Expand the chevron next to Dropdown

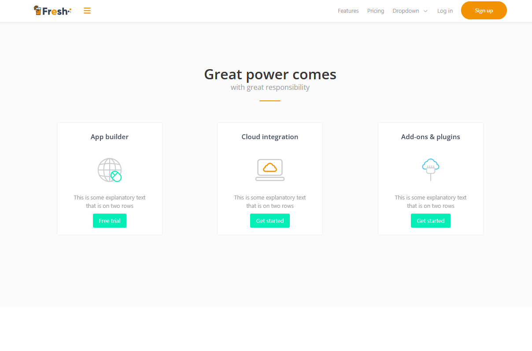425,11
